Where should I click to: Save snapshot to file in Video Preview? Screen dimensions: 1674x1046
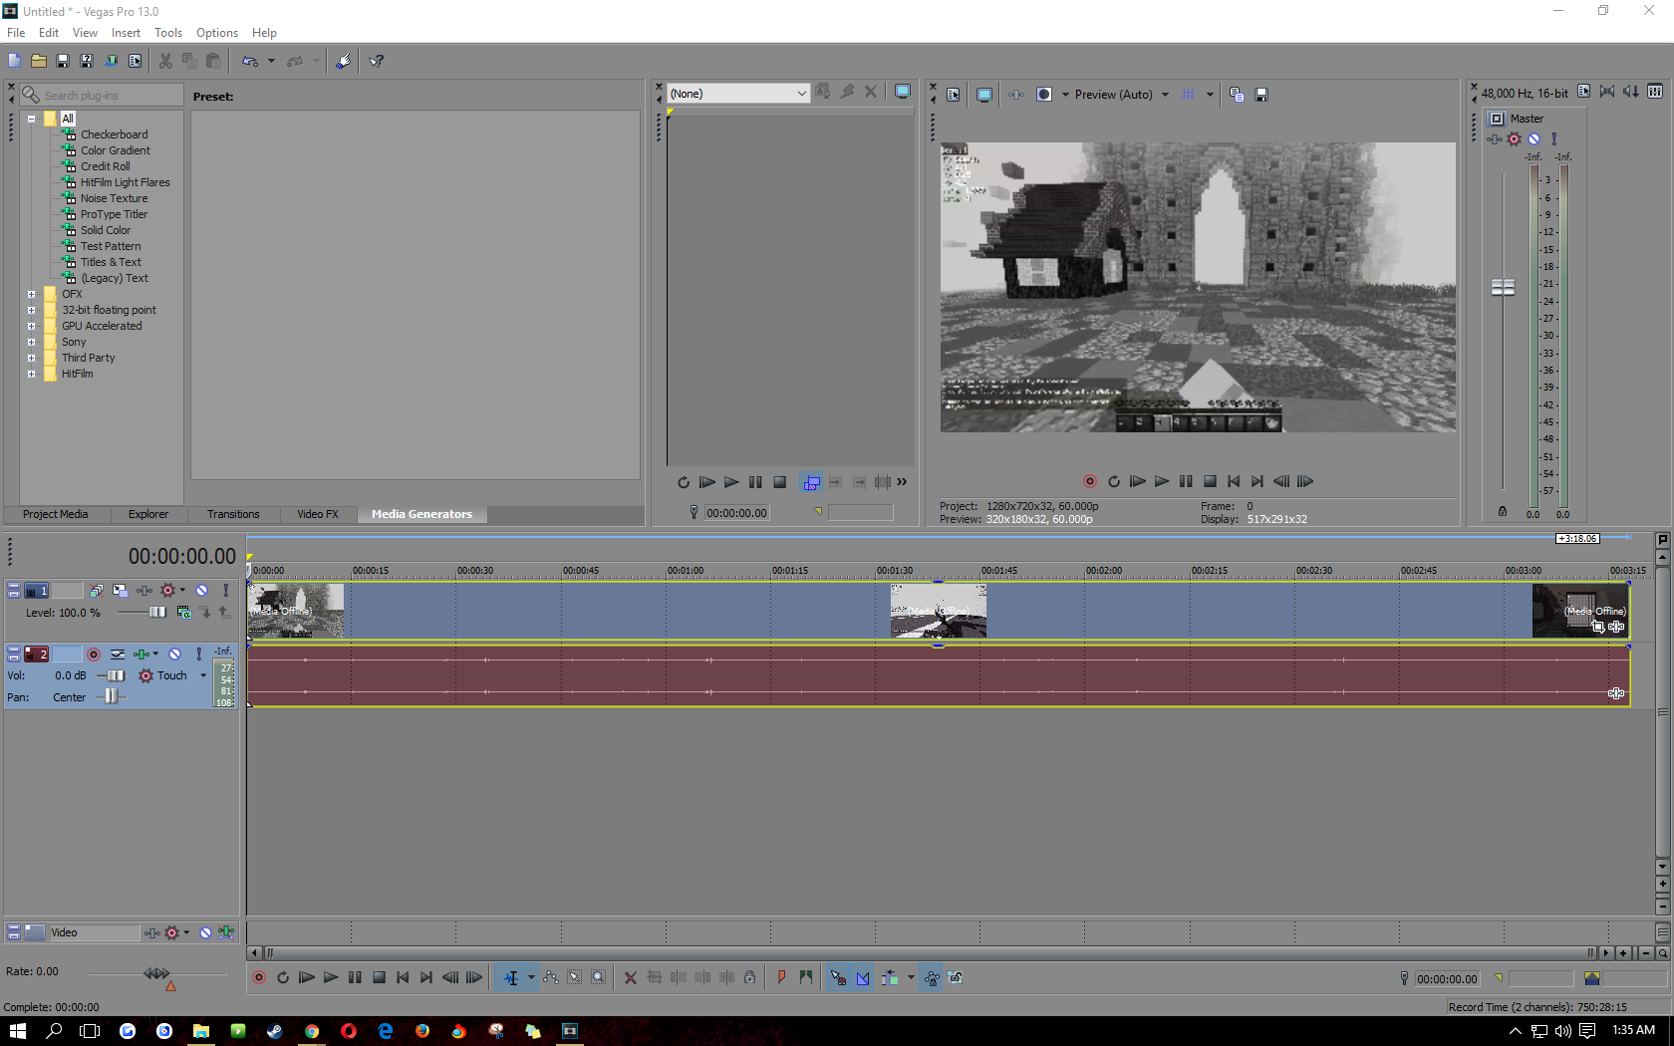1261,95
